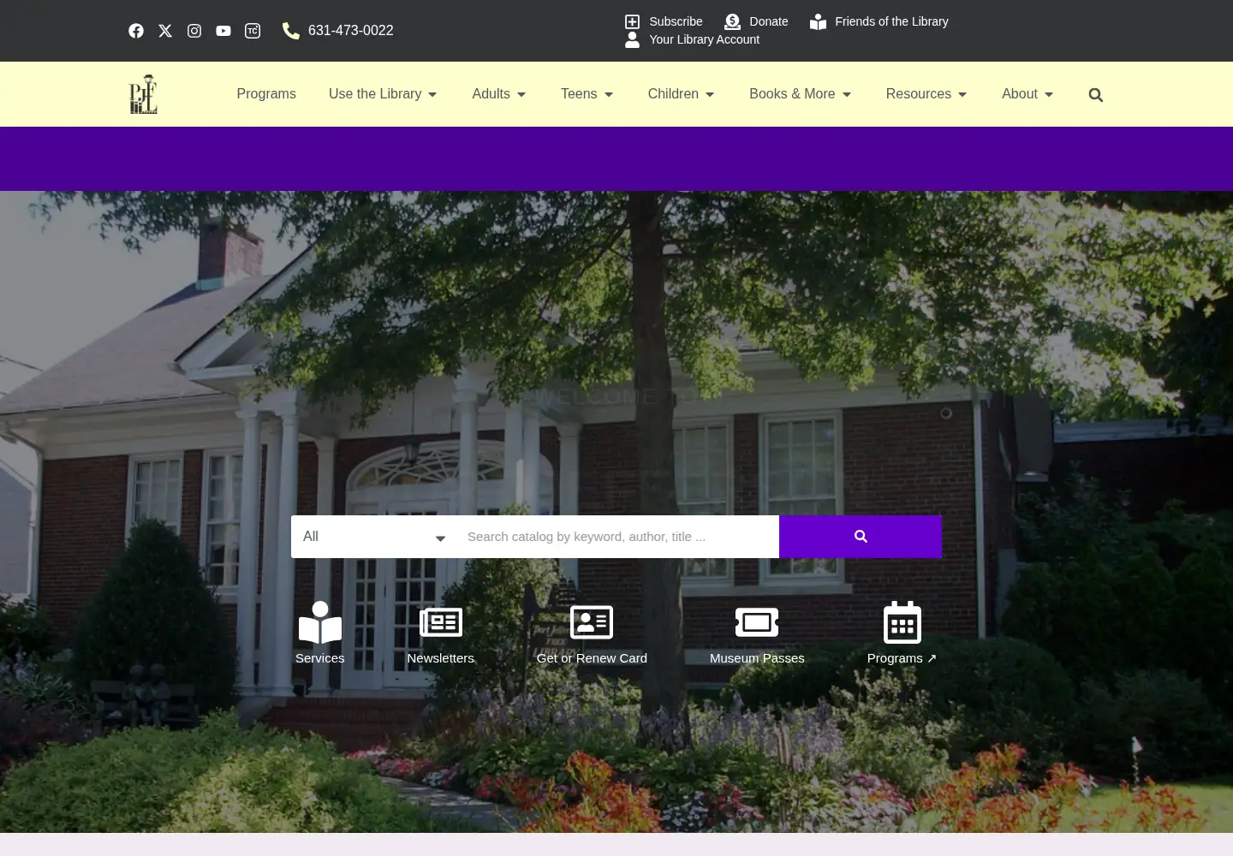Click the Newsletters newspaper icon
The height and width of the screenshot is (856, 1233).
click(441, 622)
